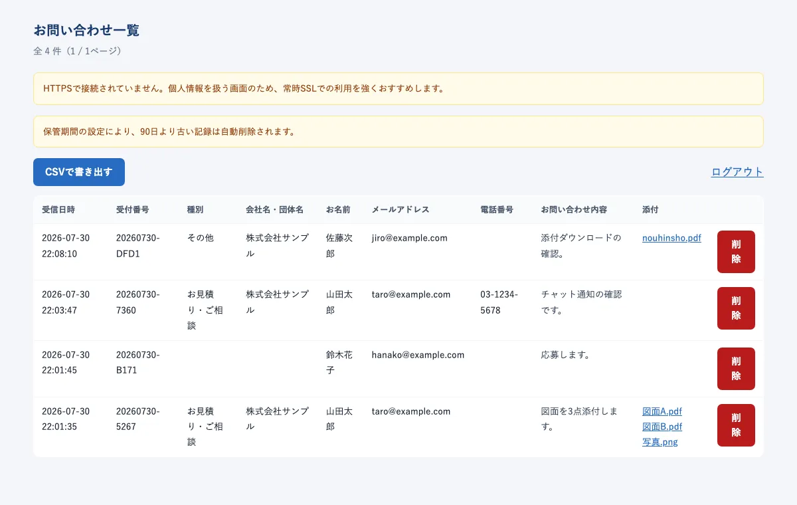The height and width of the screenshot is (505, 797).
Task: Click the 応募します。 message
Action: coord(566,355)
